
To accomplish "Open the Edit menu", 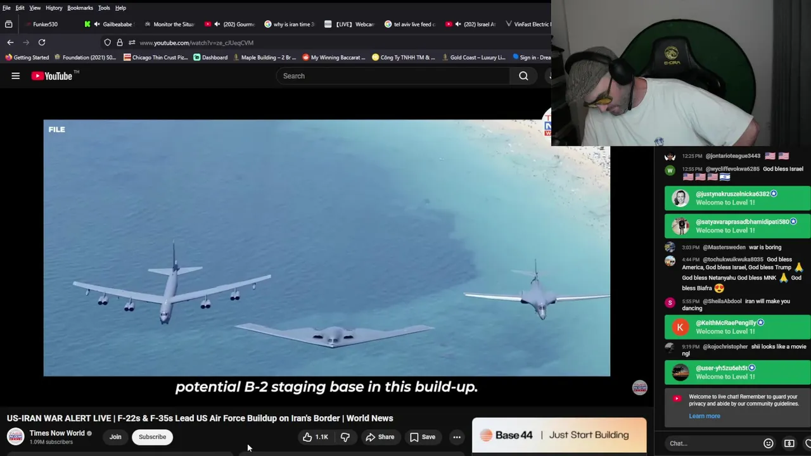I will click(x=20, y=8).
